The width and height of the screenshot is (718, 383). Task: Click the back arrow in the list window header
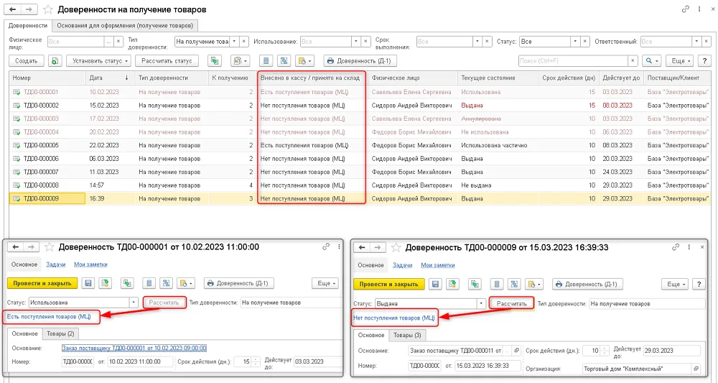pyautogui.click(x=13, y=9)
